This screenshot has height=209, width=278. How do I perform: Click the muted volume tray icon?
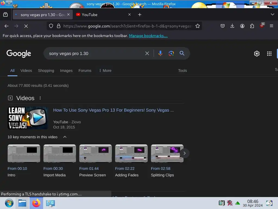coord(230,203)
